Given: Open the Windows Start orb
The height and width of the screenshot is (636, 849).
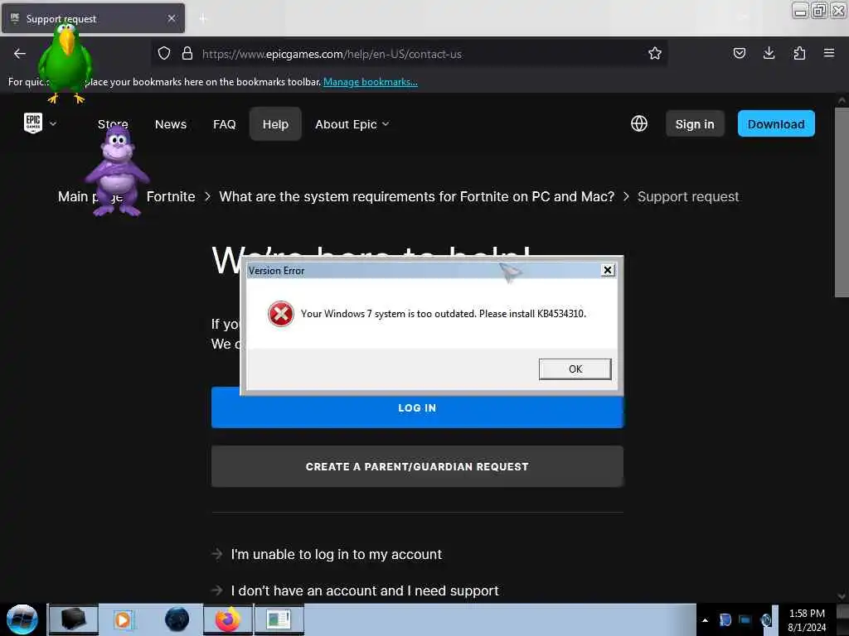Looking at the screenshot, I should [x=22, y=619].
